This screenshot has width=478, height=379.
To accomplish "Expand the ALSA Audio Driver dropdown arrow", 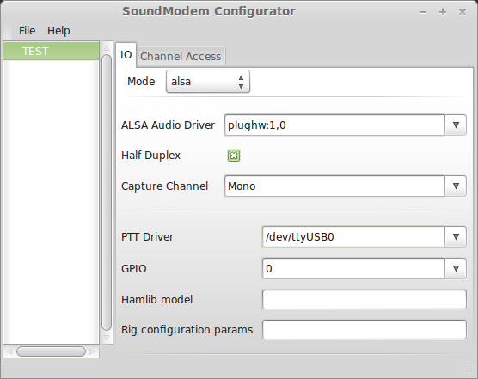I will point(456,125).
